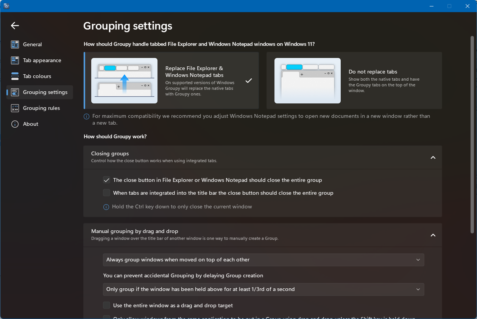
Task: Open the General settings page
Action: (x=40, y=44)
